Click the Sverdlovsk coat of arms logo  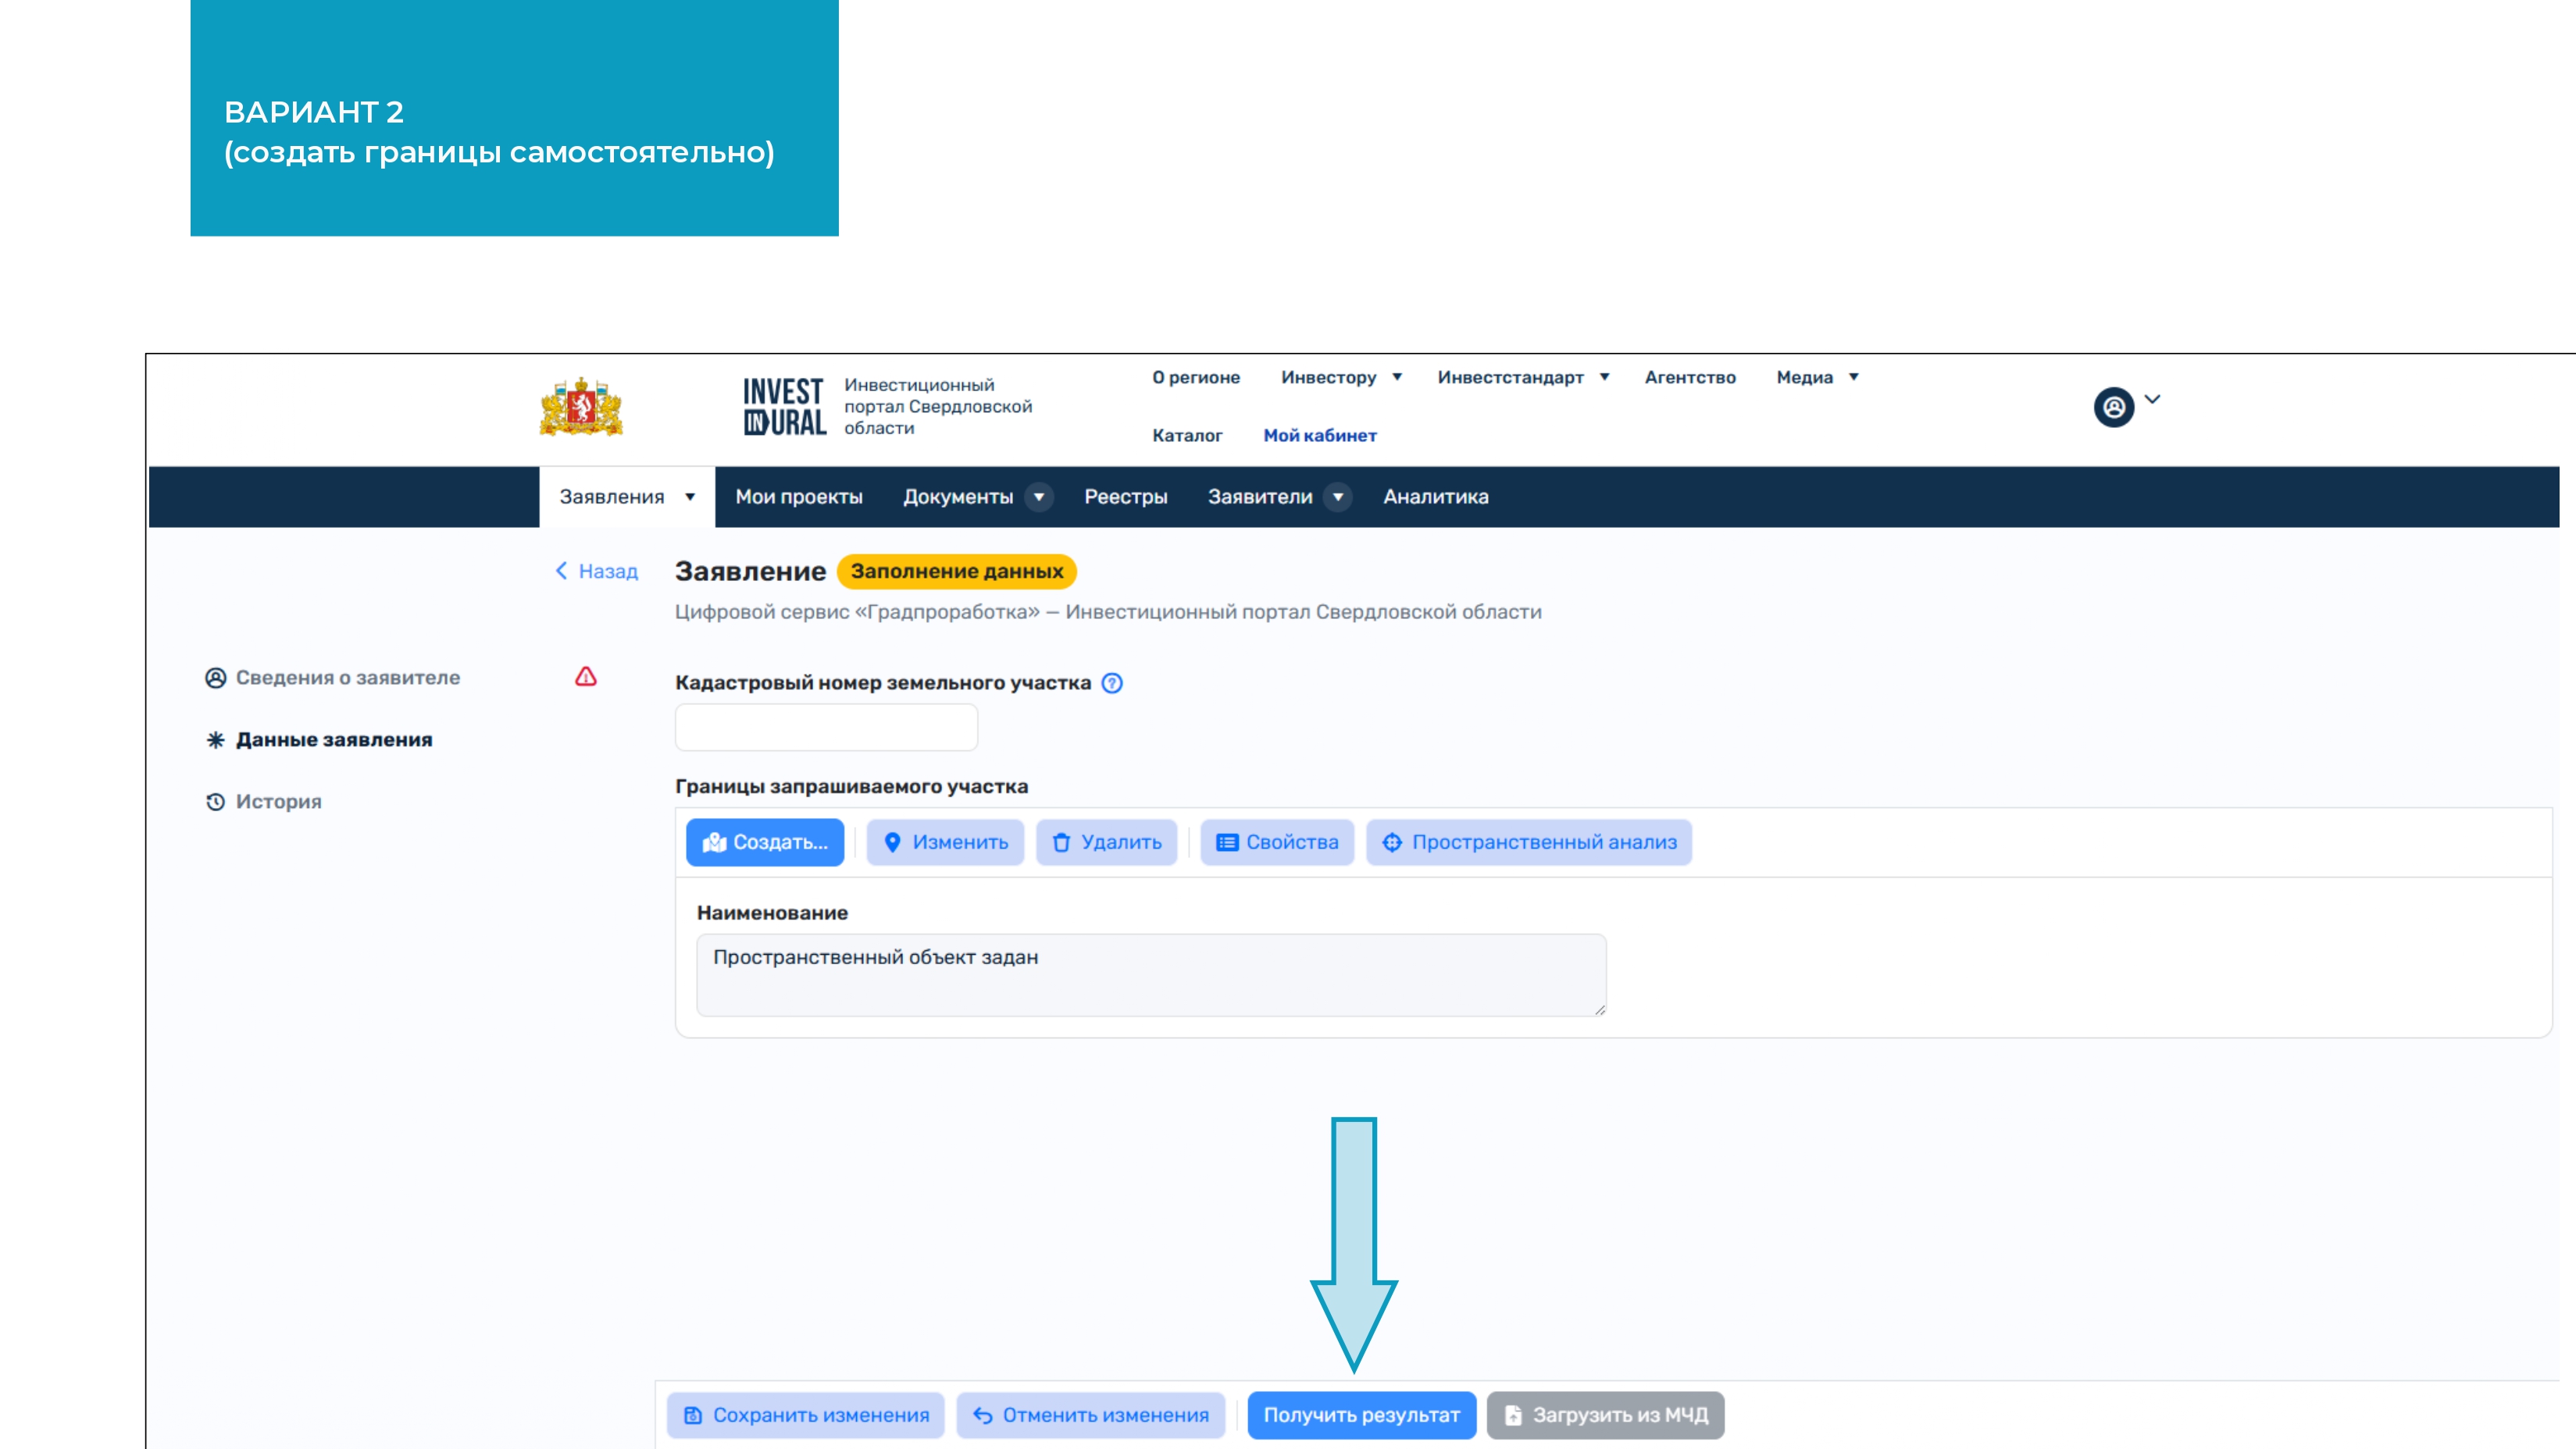point(581,407)
